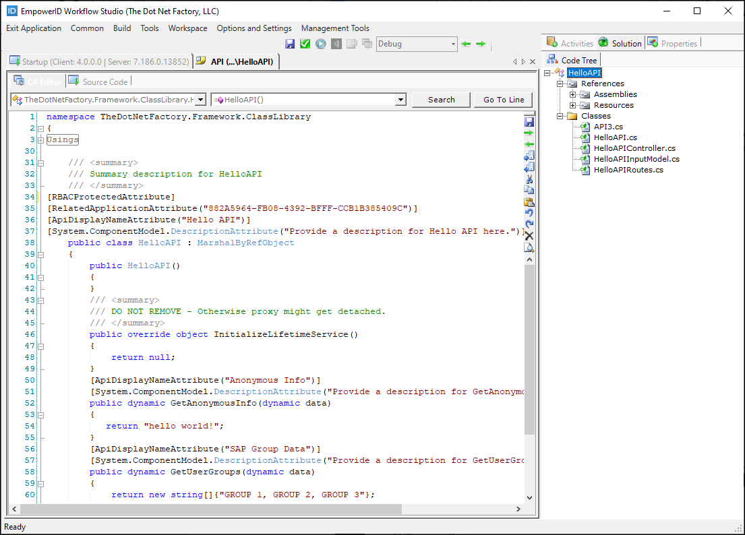Expand the Assemblies tree node
The height and width of the screenshot is (535, 745).
pyautogui.click(x=572, y=94)
